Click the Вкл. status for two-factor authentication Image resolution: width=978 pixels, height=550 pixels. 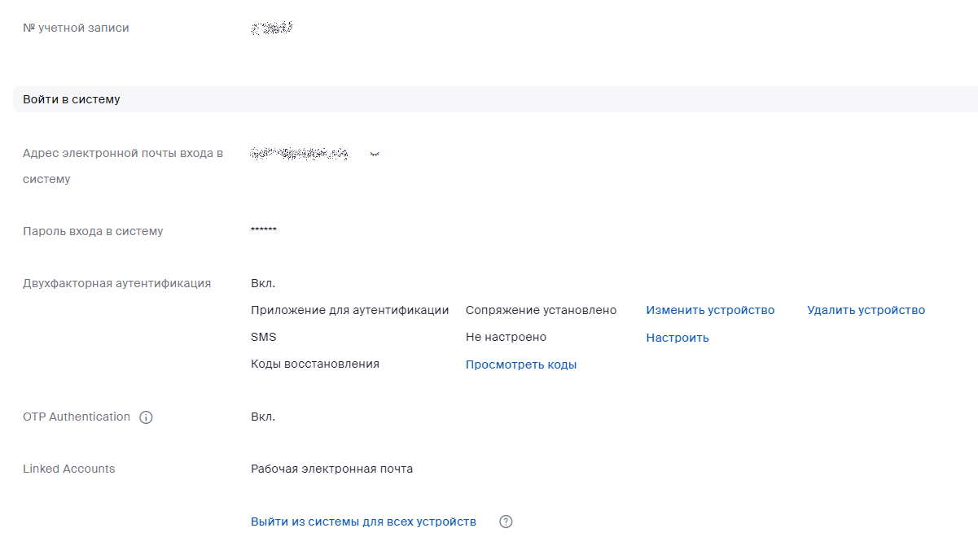tap(263, 283)
